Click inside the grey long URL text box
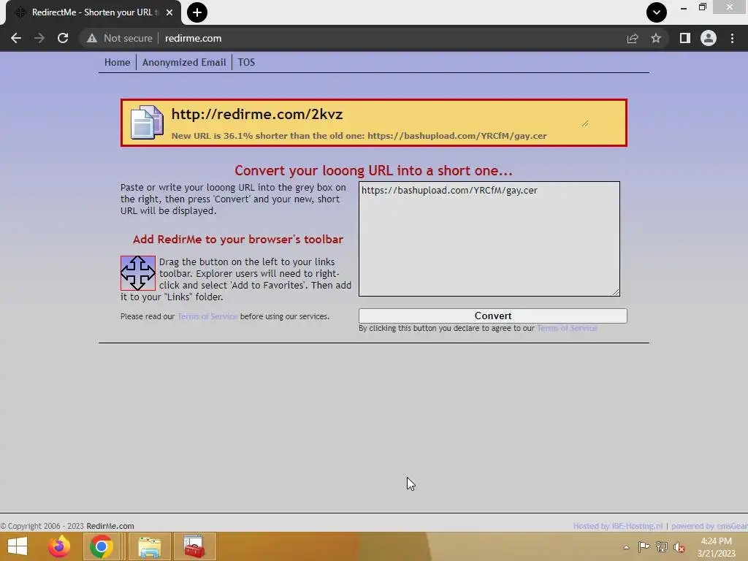748x561 pixels. click(489, 239)
